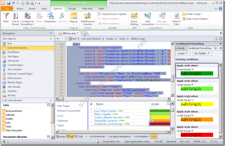The height and width of the screenshot is (146, 225).
Task: Click Carlos Alberto Parreira link
Action: pos(109,117)
